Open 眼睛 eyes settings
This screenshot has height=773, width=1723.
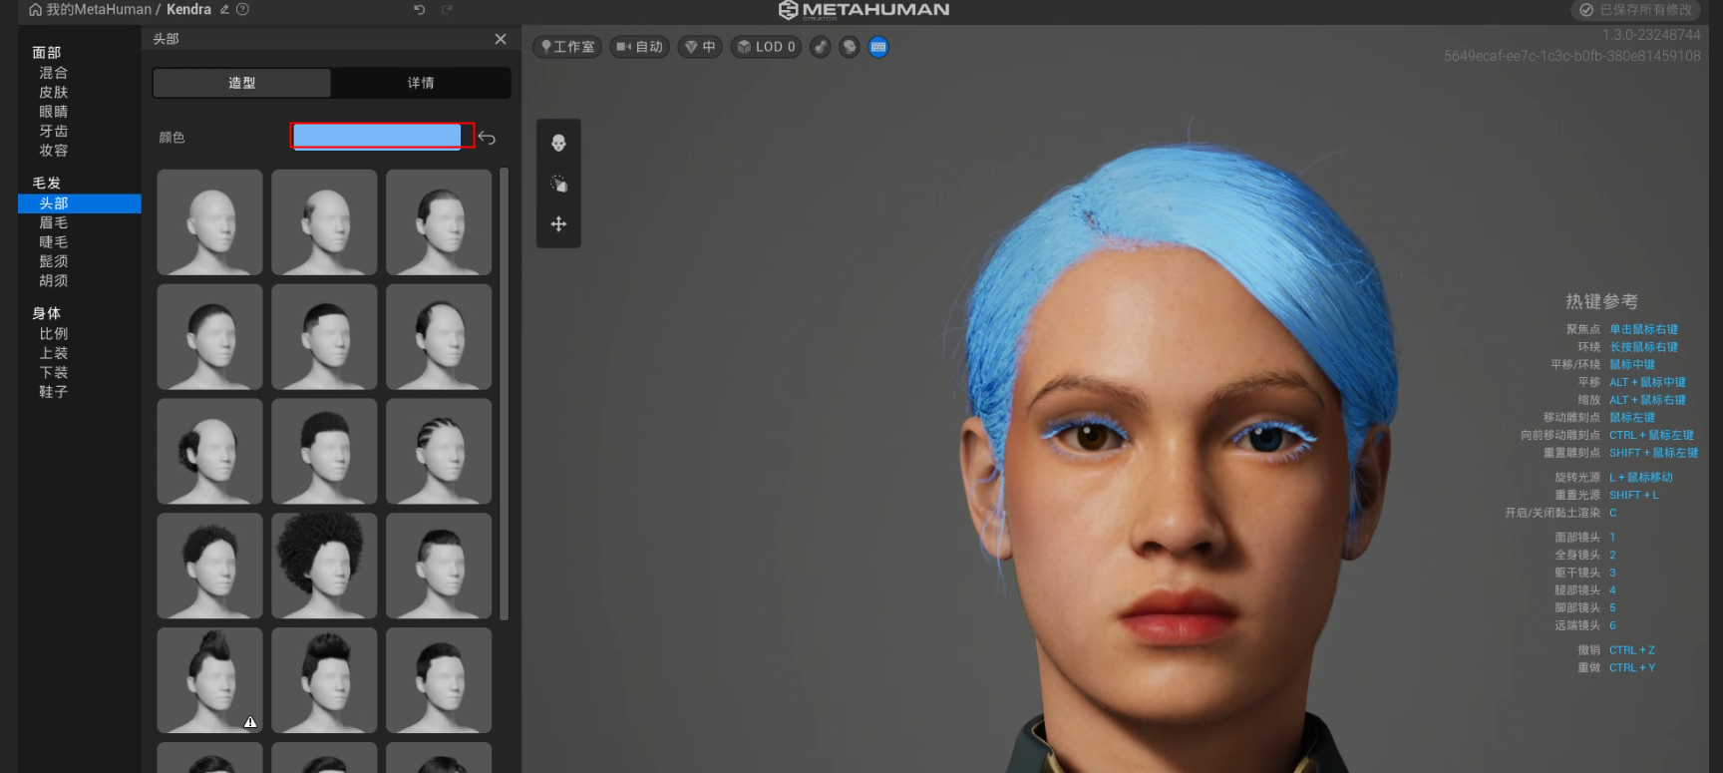(54, 112)
